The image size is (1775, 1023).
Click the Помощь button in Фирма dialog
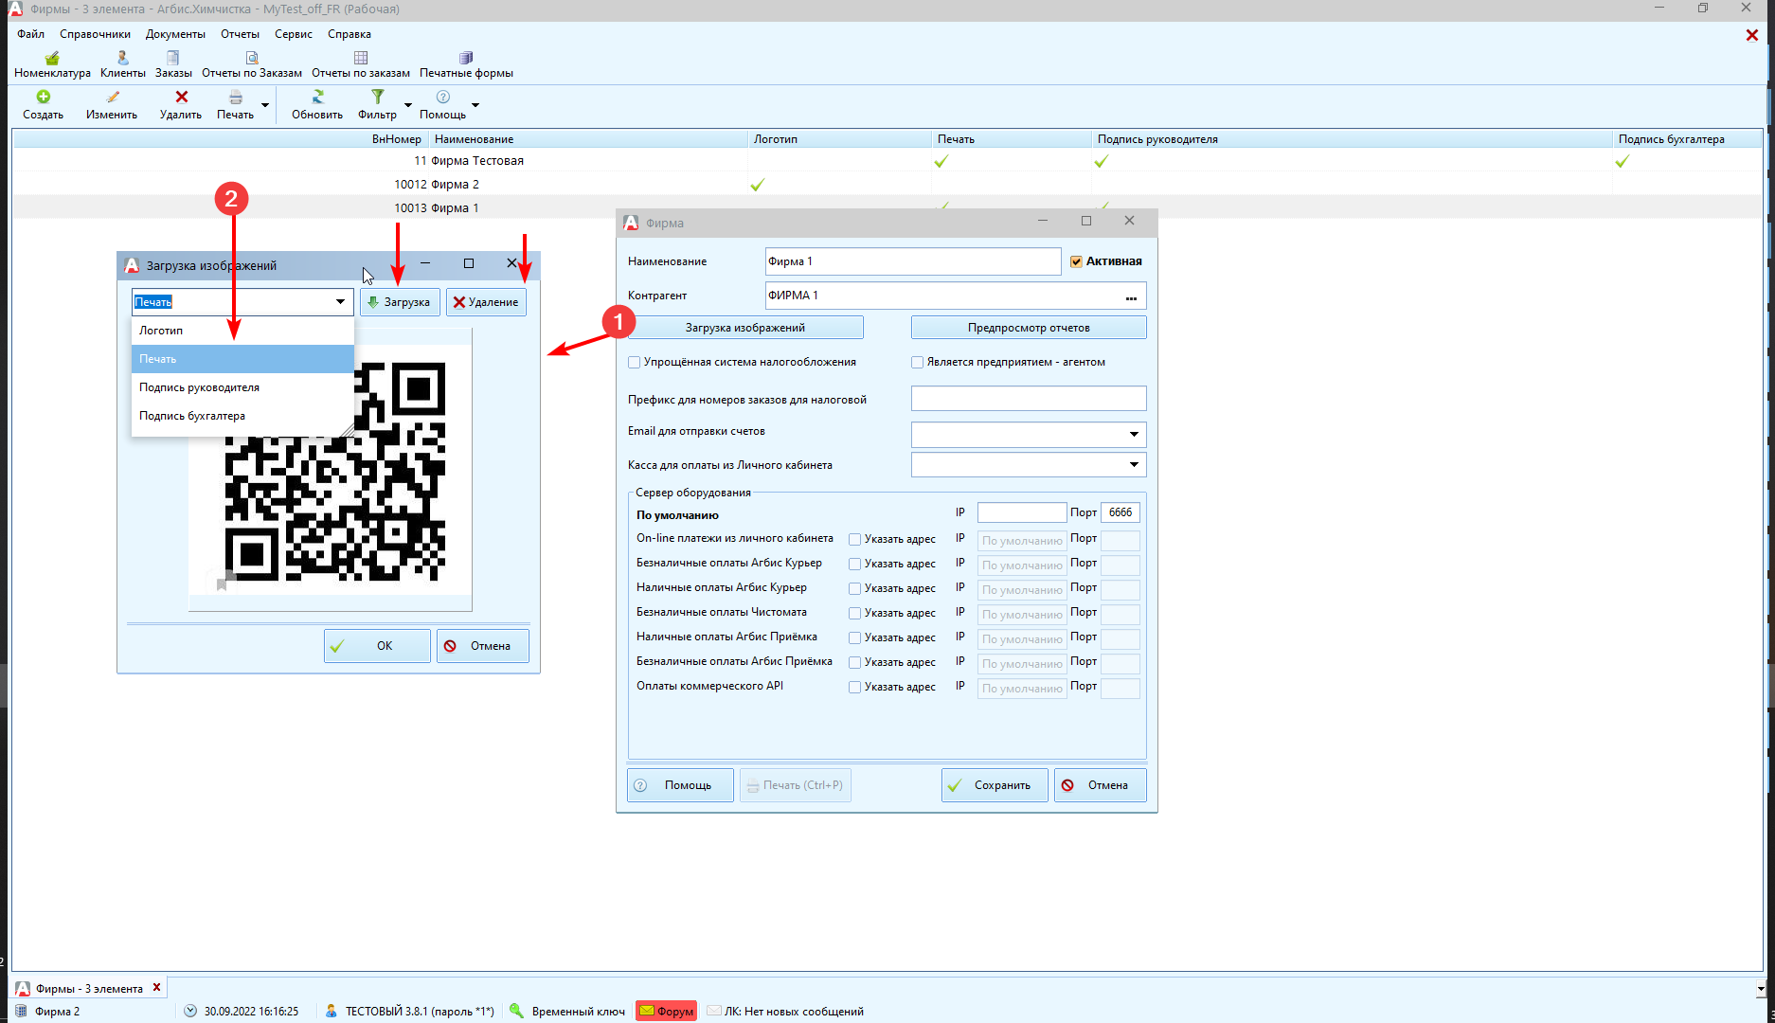tap(680, 785)
